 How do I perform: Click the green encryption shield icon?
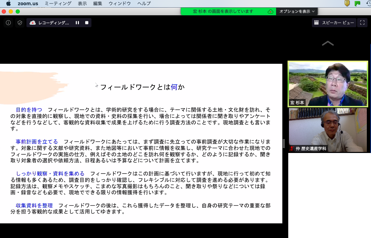click(x=20, y=23)
